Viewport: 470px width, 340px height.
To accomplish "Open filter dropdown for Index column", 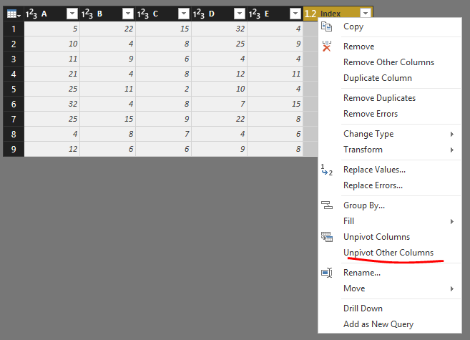I will (366, 13).
